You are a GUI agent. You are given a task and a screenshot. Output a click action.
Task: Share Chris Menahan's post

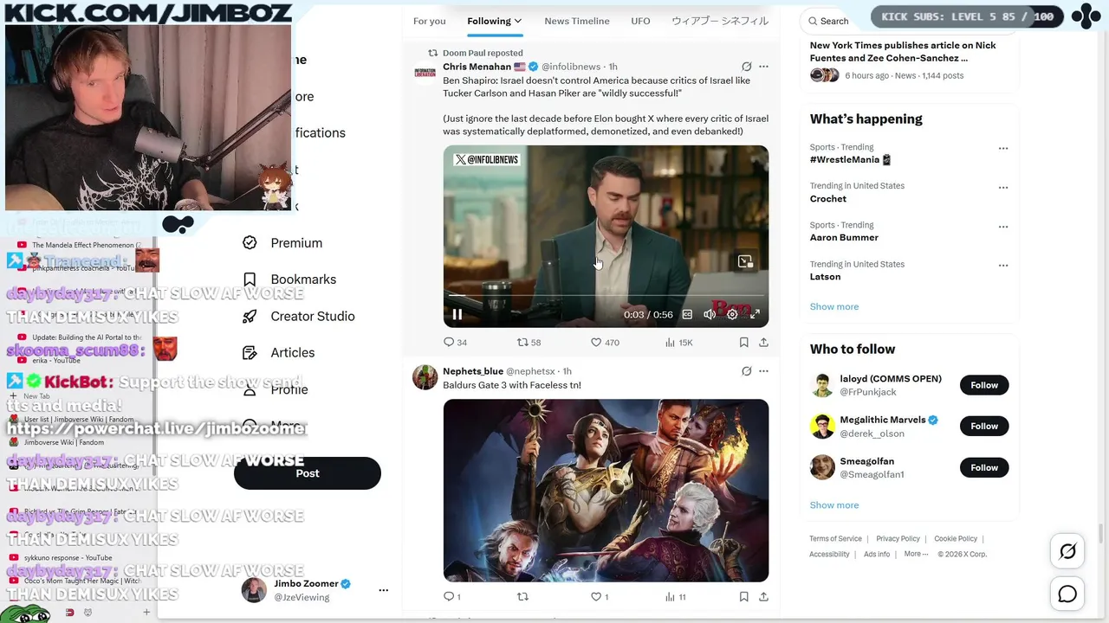tap(763, 343)
